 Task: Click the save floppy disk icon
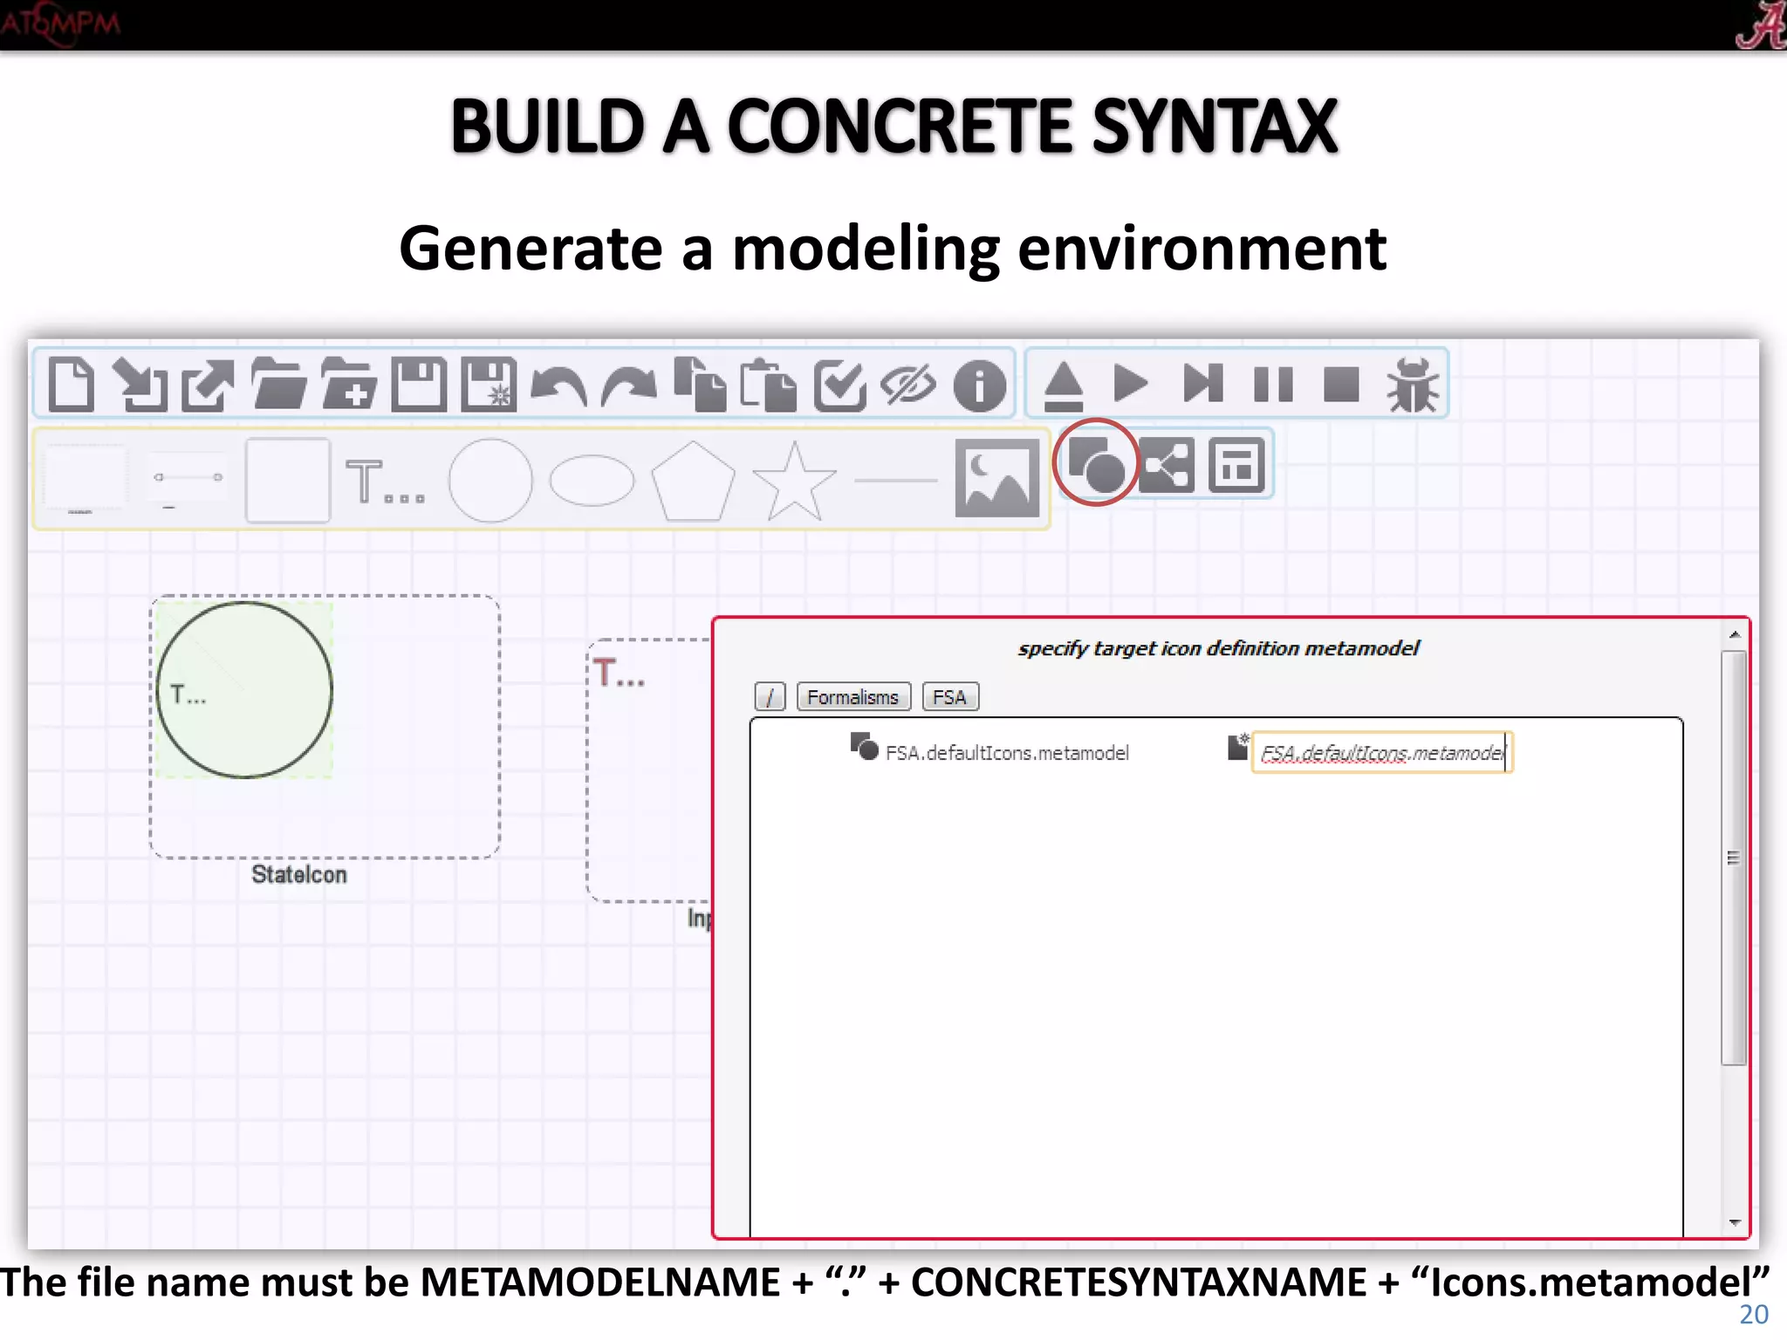[x=419, y=384]
